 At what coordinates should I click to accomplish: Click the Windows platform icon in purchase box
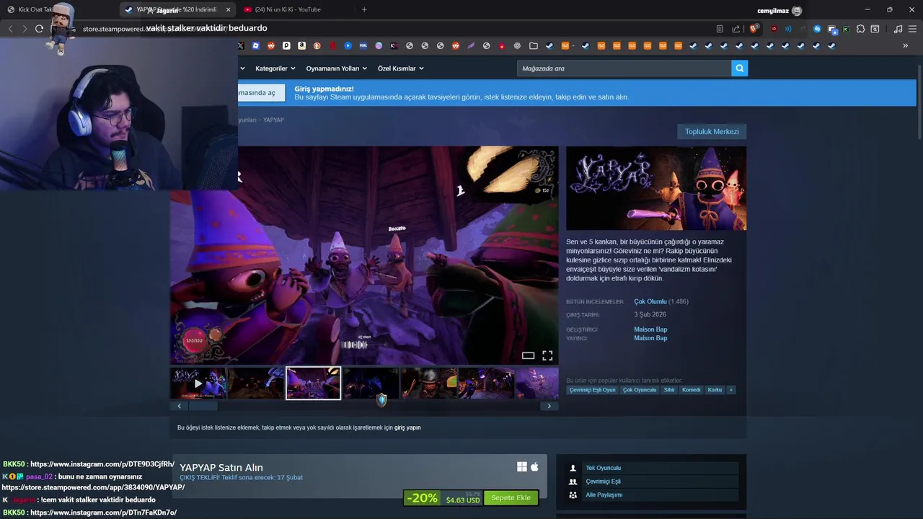click(522, 467)
